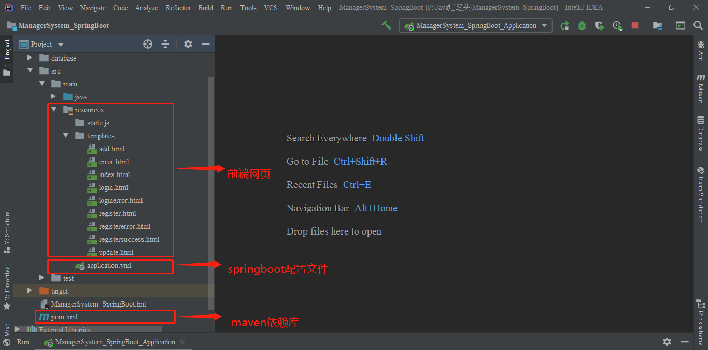Open the Ant tool window tab
The image size is (708, 350).
pos(701,51)
